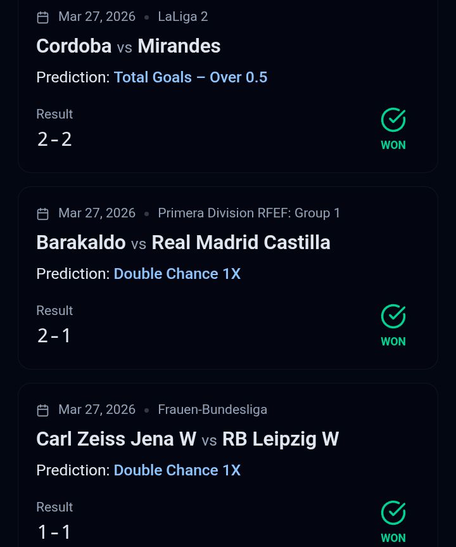Image resolution: width=456 pixels, height=547 pixels.
Task: Select the Mirandes team name
Action: point(179,46)
